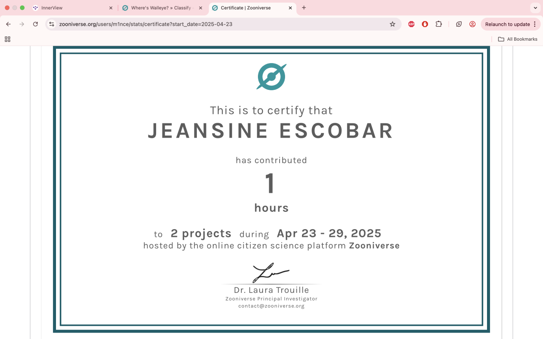This screenshot has height=339, width=543.
Task: Click the "2 projects" text
Action: click(201, 233)
